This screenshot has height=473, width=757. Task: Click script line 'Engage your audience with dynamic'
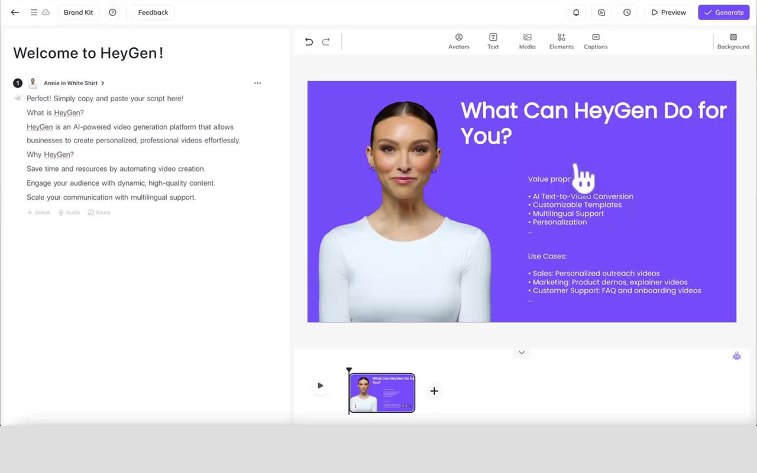[x=121, y=183]
